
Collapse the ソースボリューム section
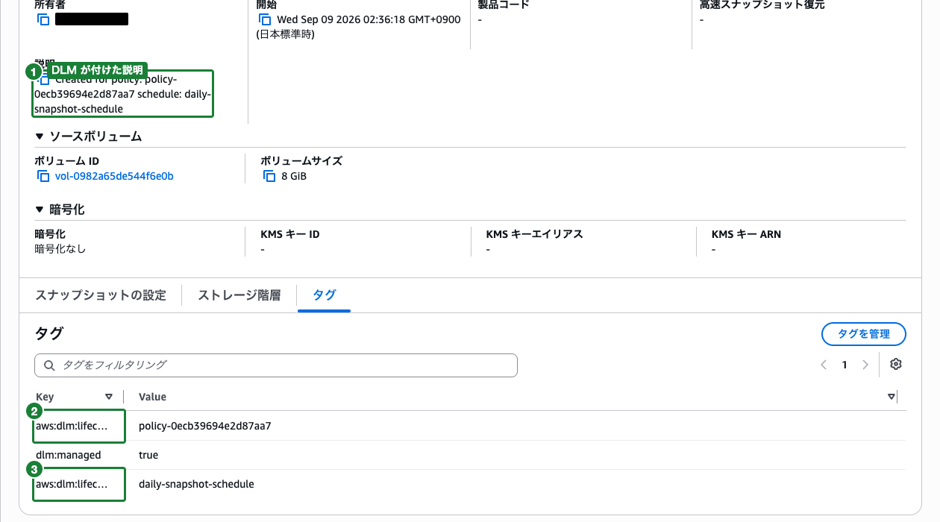point(40,136)
